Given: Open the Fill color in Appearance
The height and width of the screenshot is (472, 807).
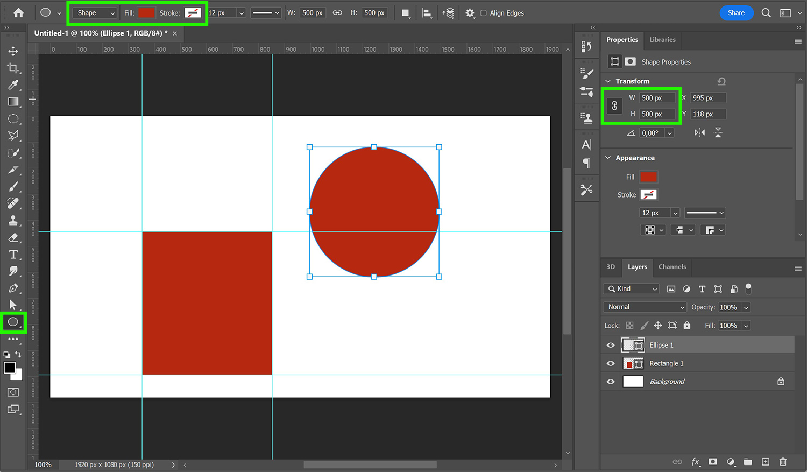Looking at the screenshot, I should 648,177.
